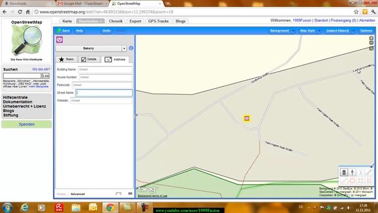
Task: Open the [object Object] dropdown
Action: tap(340, 31)
